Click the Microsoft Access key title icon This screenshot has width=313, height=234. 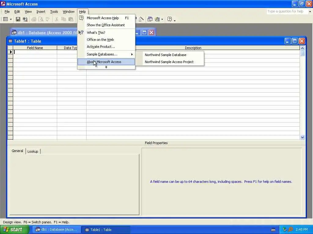[x=3, y=4]
